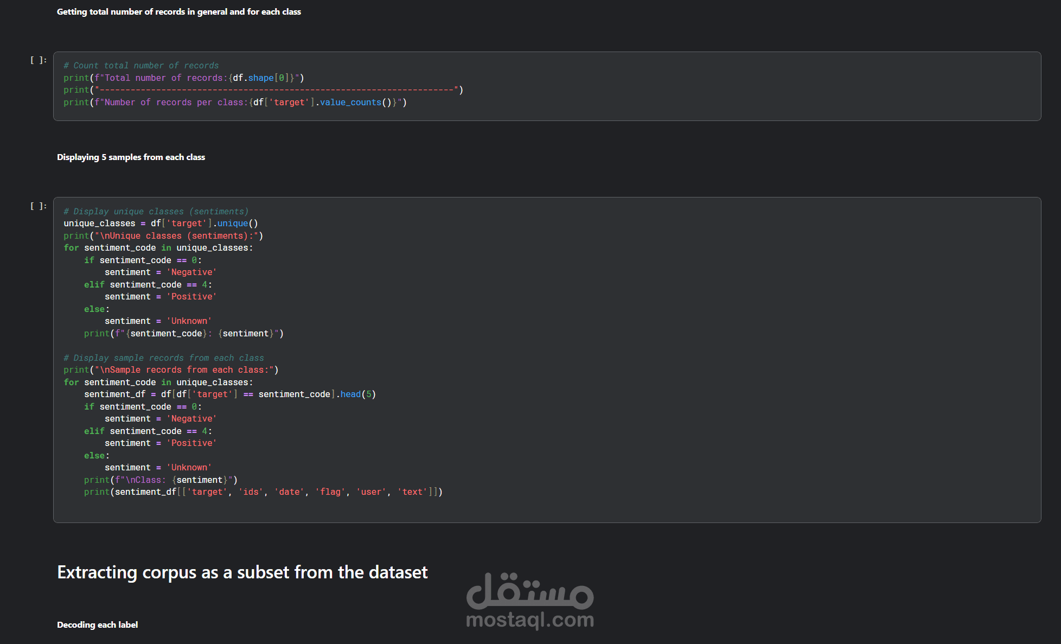Click the first 'Unknown' string literal
Screen dimensions: 1061x644
pos(189,321)
